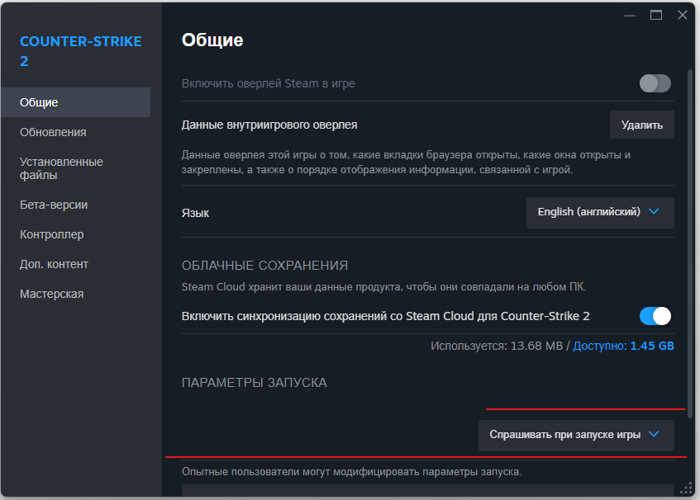
Task: Disable Steam Cloud save synchronization toggle
Action: click(x=655, y=316)
